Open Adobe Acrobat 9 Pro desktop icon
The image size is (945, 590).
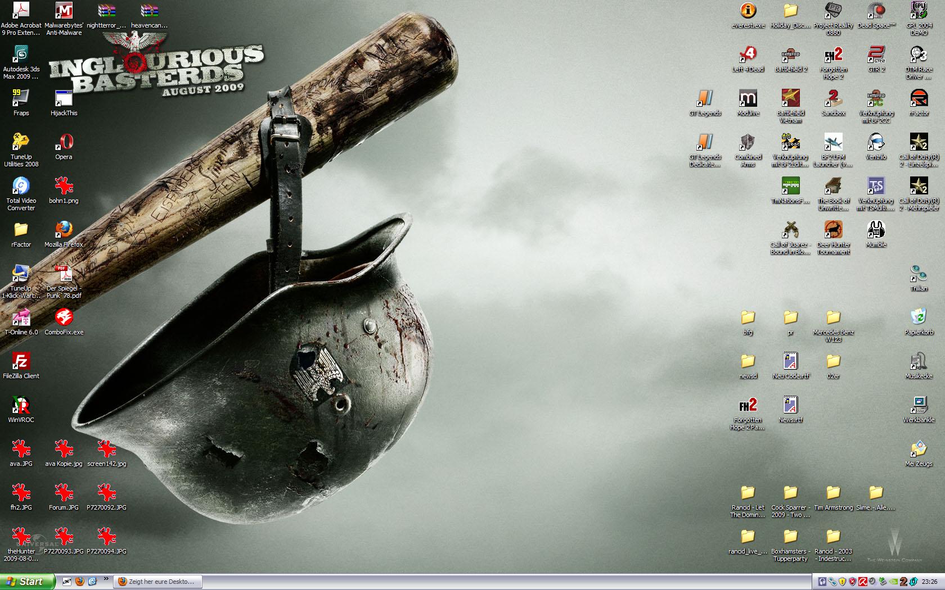(x=21, y=19)
